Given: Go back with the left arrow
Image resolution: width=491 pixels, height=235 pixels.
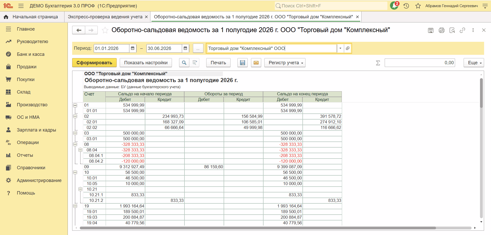Looking at the screenshot, I should click(x=79, y=30).
